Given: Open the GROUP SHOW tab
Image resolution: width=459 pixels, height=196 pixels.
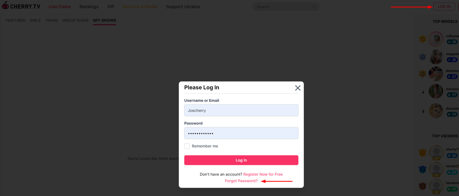Looking at the screenshot, I should coord(75,20).
